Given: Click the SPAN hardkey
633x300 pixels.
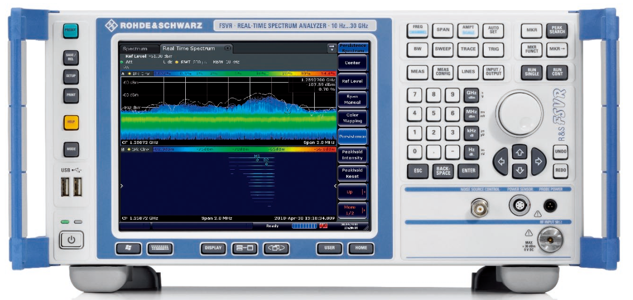Looking at the screenshot, I should (x=443, y=30).
